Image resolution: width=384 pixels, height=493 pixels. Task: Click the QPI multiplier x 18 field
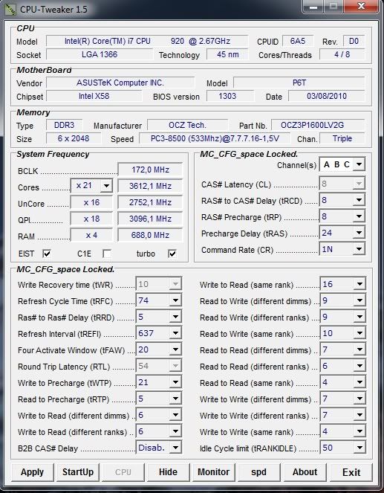91,219
